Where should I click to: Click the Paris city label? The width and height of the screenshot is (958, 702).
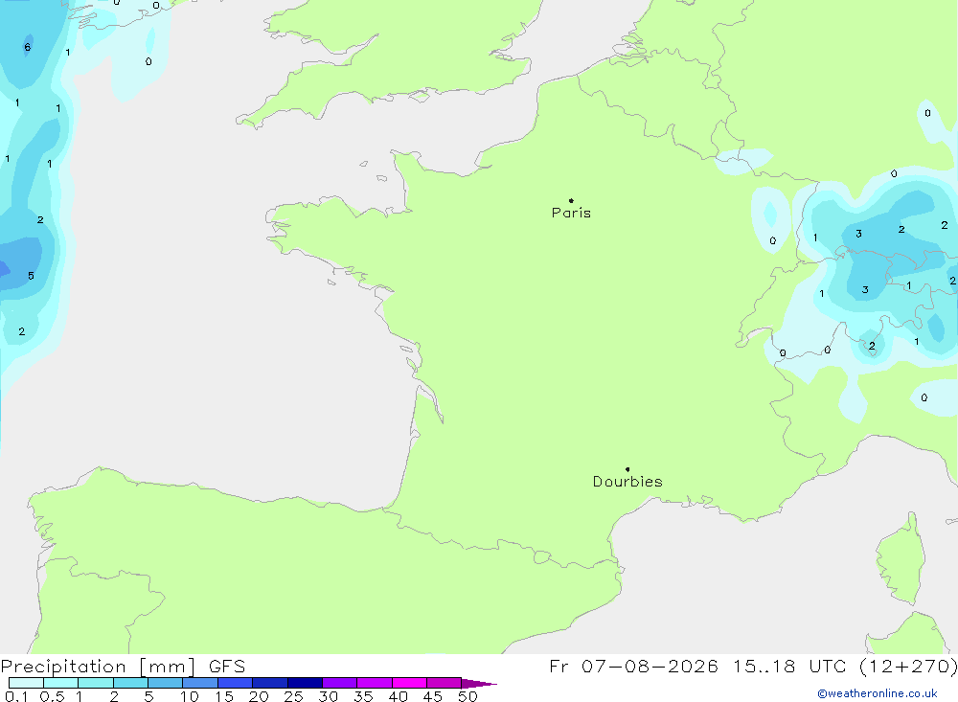click(571, 213)
